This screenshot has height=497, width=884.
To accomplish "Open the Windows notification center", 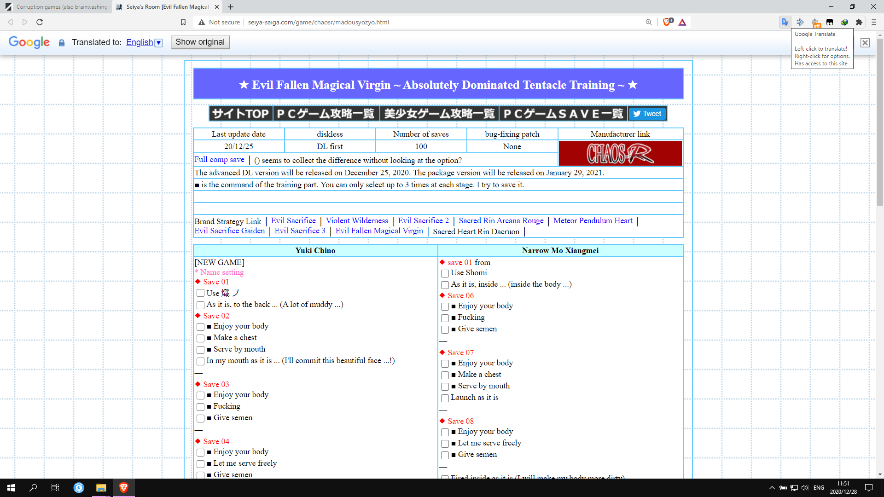I will click(x=869, y=488).
